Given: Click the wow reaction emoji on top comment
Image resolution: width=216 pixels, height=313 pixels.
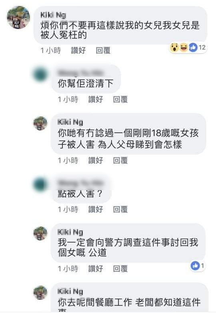Looking at the screenshot, I should click(174, 48).
